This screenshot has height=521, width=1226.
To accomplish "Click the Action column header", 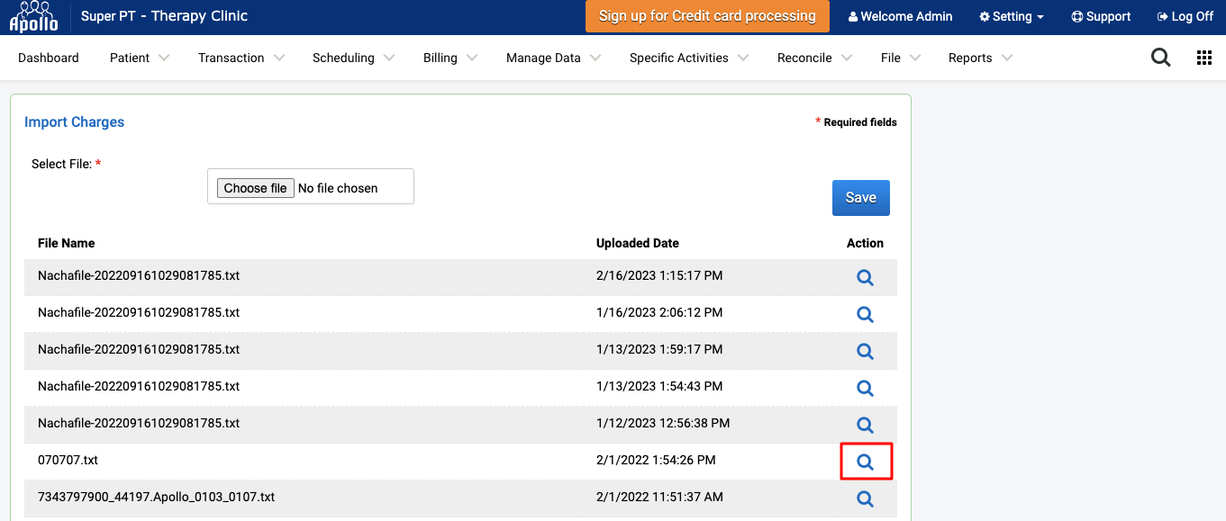I will (x=865, y=243).
